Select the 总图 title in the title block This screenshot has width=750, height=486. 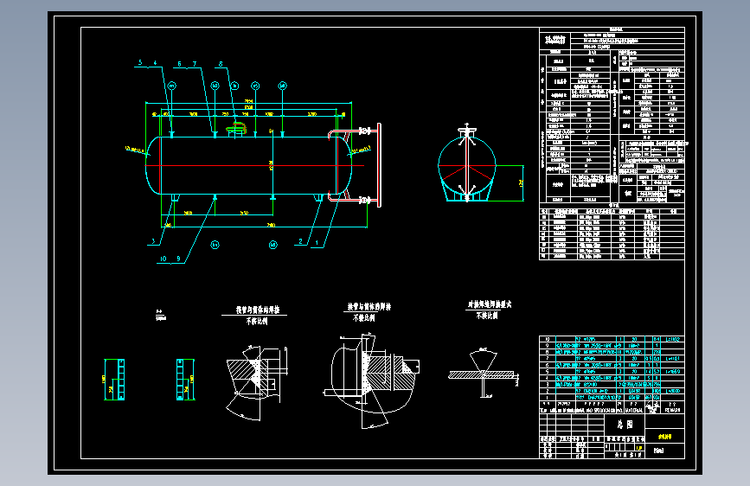625,425
